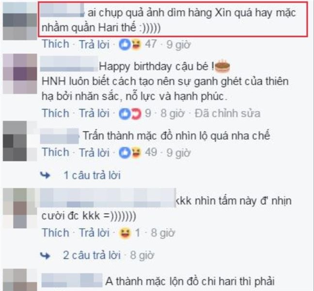Reply to the Trấn thành mặc đồ comment
The image size is (314, 291).
(x=94, y=152)
